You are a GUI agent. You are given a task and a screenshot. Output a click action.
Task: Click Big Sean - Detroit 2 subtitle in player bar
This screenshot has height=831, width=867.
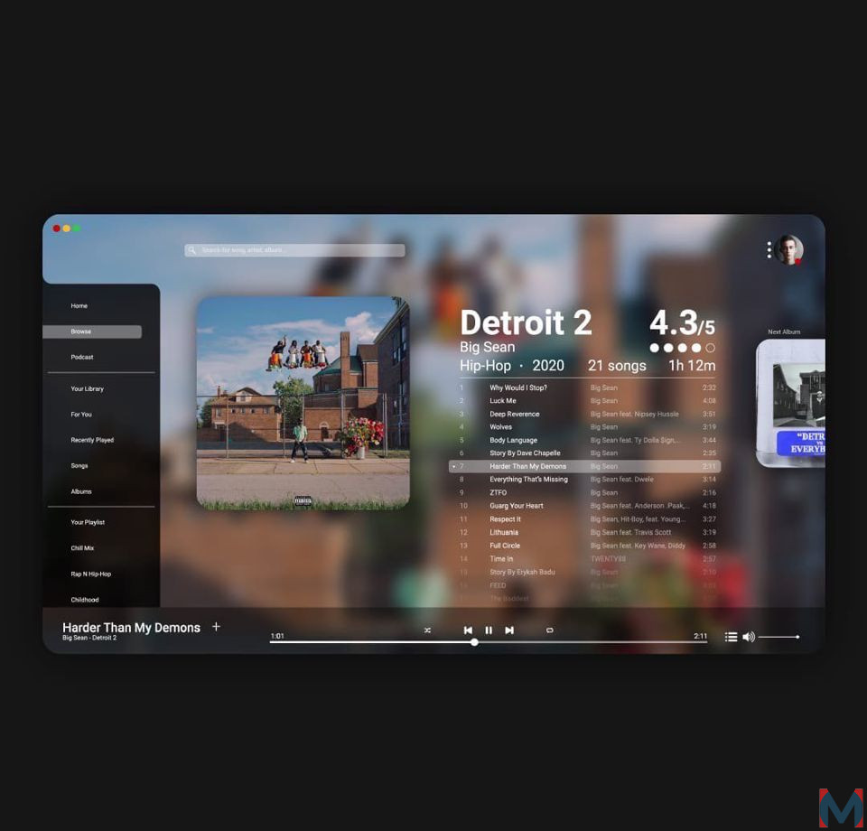(x=89, y=638)
